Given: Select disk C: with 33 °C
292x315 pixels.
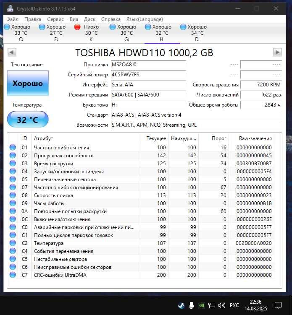Looking at the screenshot, I should click(21, 33).
